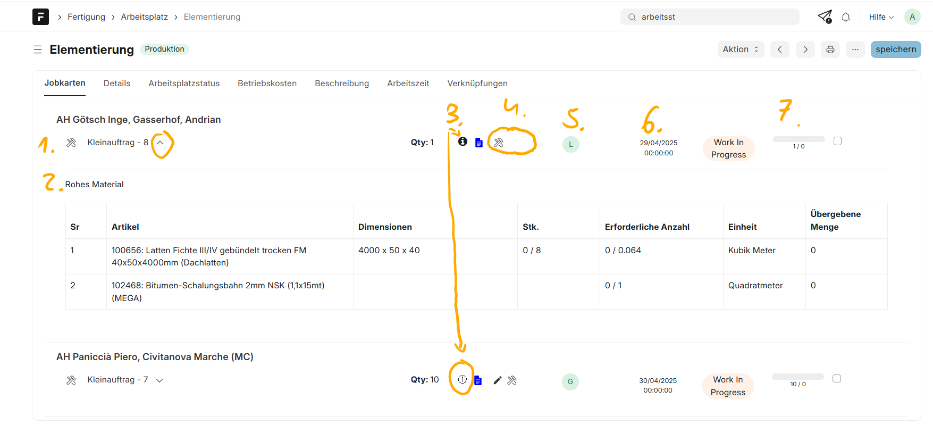Open the notifications bell icon

pos(846,17)
